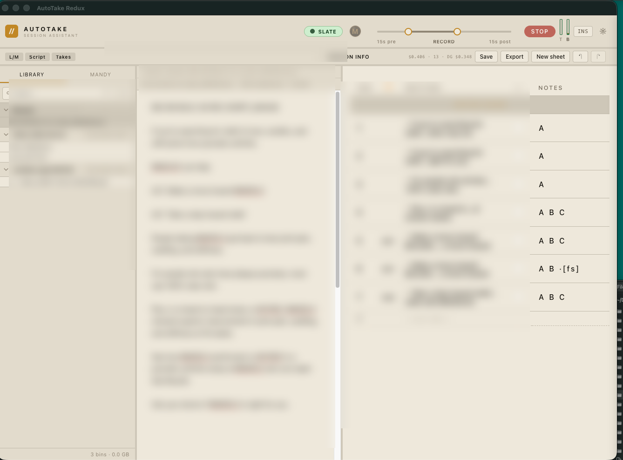Viewport: 623px width, 460px height.
Task: Click the 'RECORD' label under slider
Action: click(x=444, y=42)
